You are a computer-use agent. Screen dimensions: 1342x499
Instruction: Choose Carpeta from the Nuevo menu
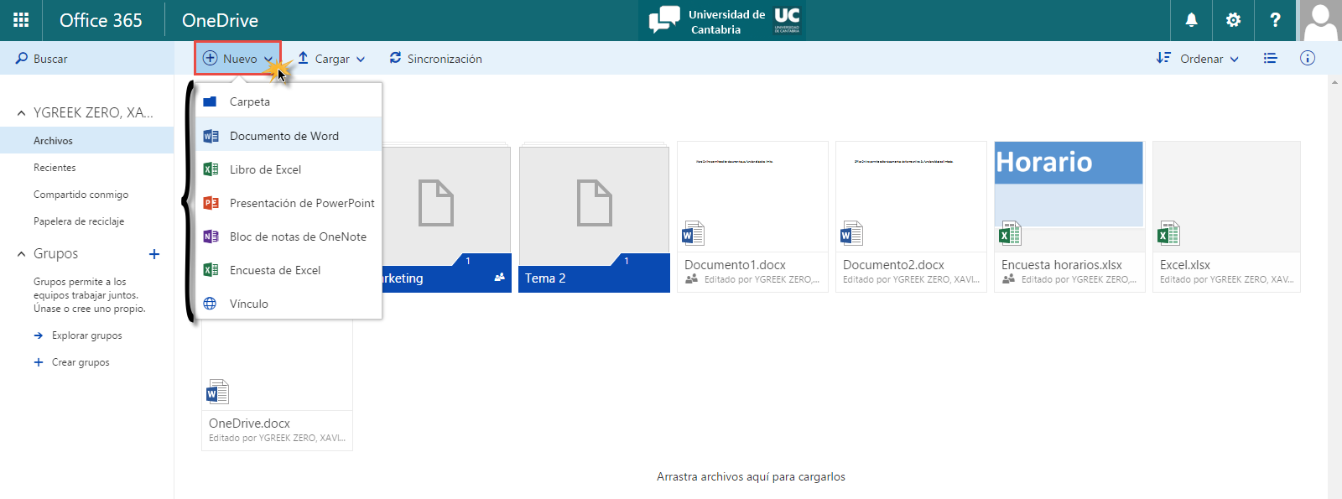point(289,101)
